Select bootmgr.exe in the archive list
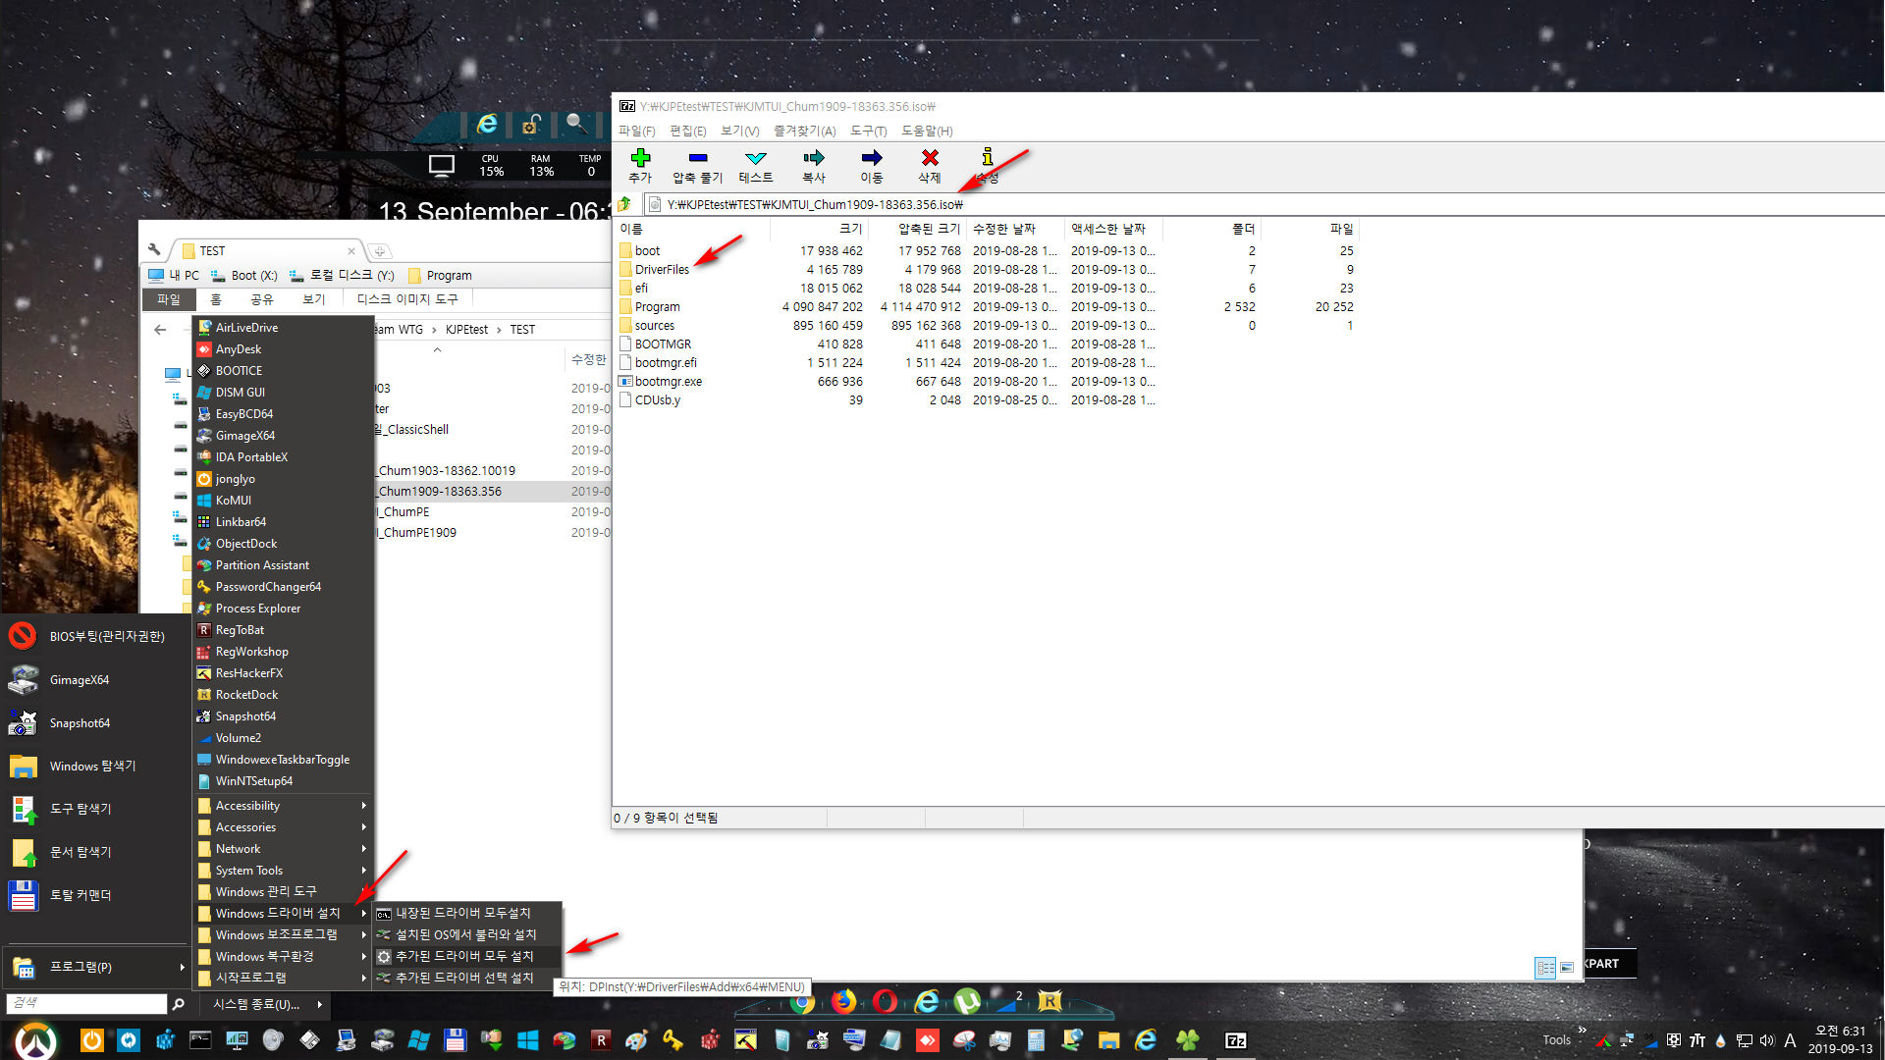Image resolution: width=1885 pixels, height=1060 pixels. pyautogui.click(x=668, y=381)
